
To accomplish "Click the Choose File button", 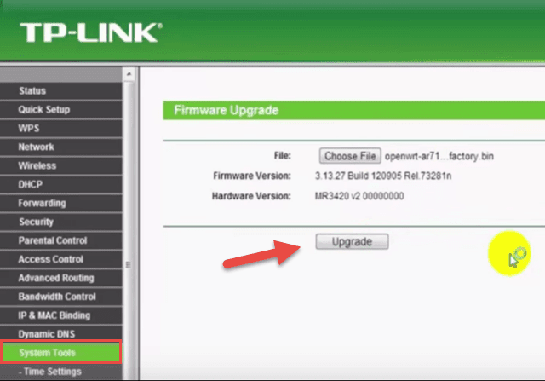I will tap(350, 156).
